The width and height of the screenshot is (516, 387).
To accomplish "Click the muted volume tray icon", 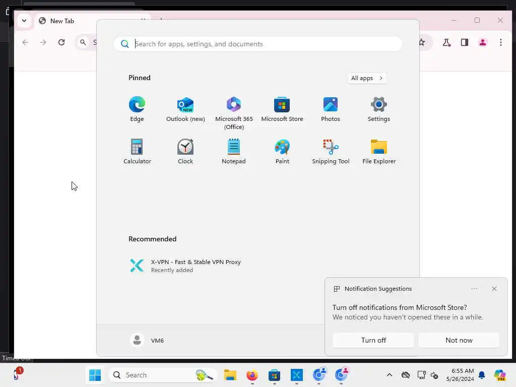I will (x=434, y=375).
